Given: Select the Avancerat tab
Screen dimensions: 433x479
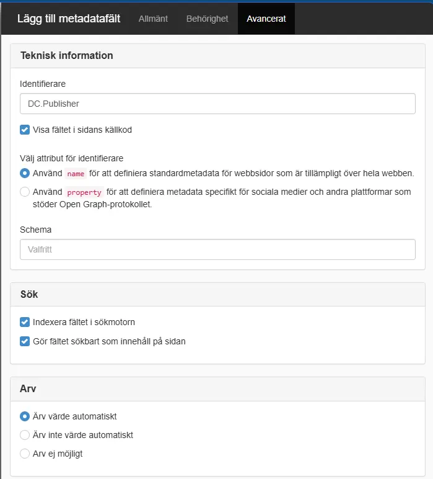Looking at the screenshot, I should [266, 19].
